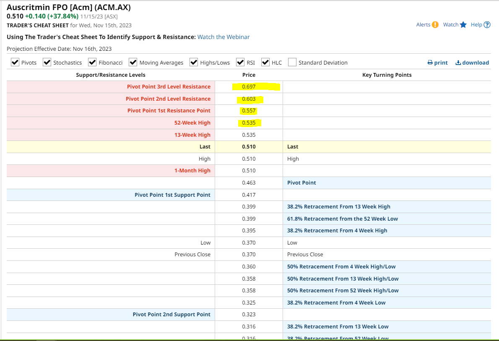Click the +0.140 (+37.84%) change value
Screen dimensions: 499x341
52,16
